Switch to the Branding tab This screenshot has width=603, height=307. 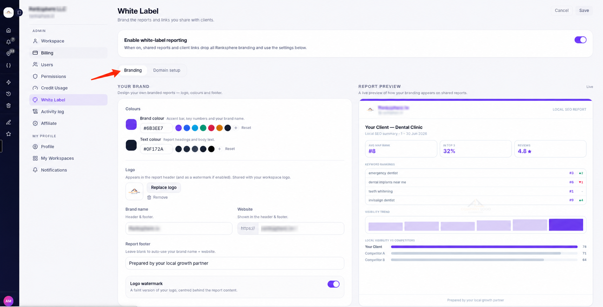[133, 70]
